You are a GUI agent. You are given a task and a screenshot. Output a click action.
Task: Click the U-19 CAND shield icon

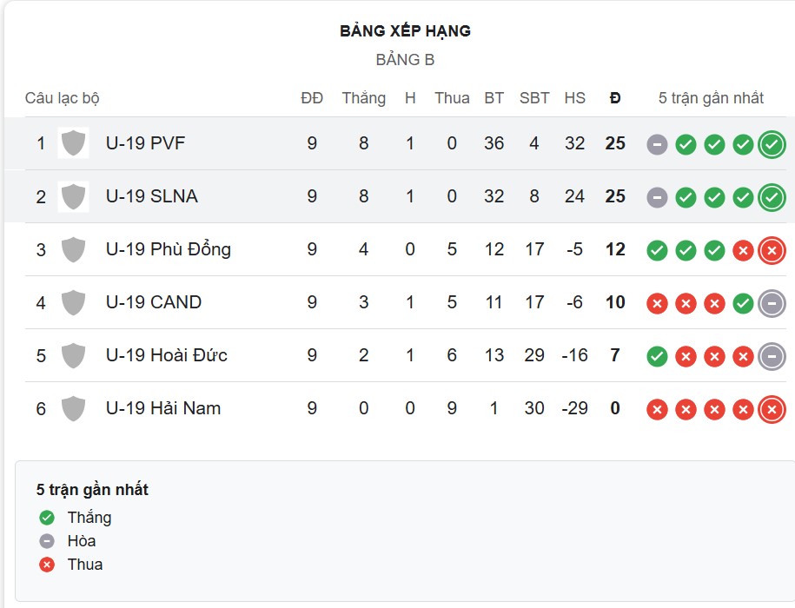(x=74, y=302)
